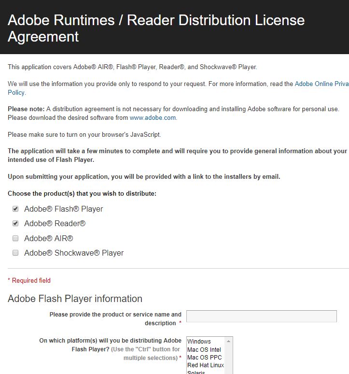Open the Adobe Online Privacy Policy link

click(x=321, y=84)
